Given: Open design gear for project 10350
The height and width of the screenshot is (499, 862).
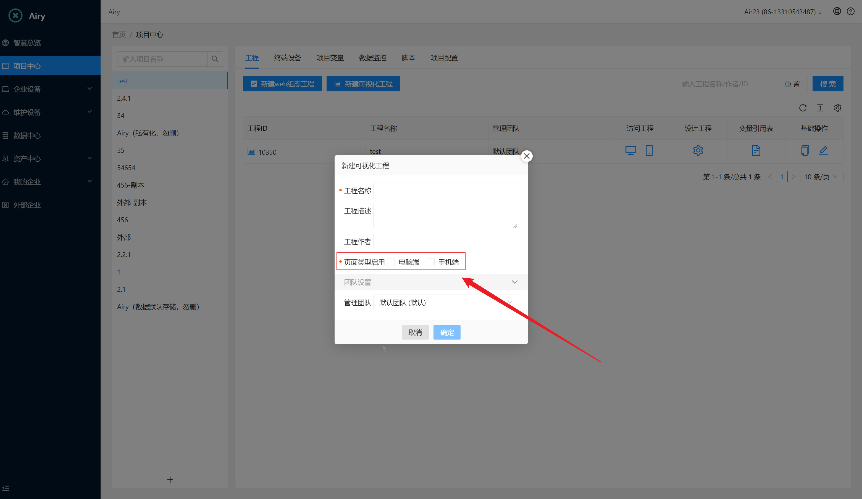Looking at the screenshot, I should click(698, 151).
